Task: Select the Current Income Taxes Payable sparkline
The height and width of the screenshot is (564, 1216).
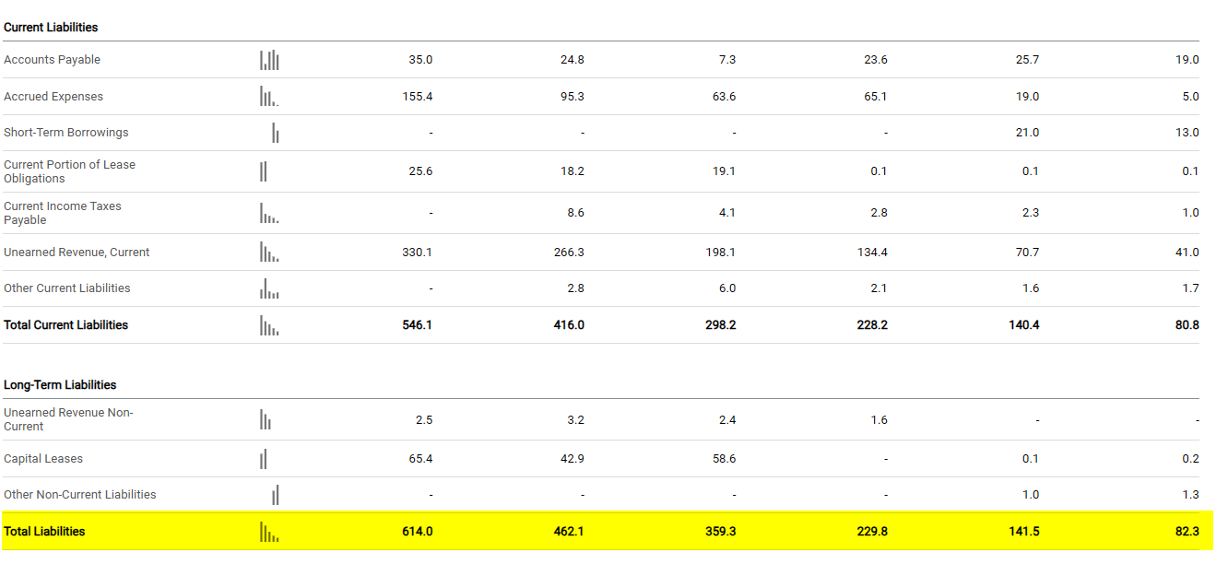Action: (x=269, y=213)
